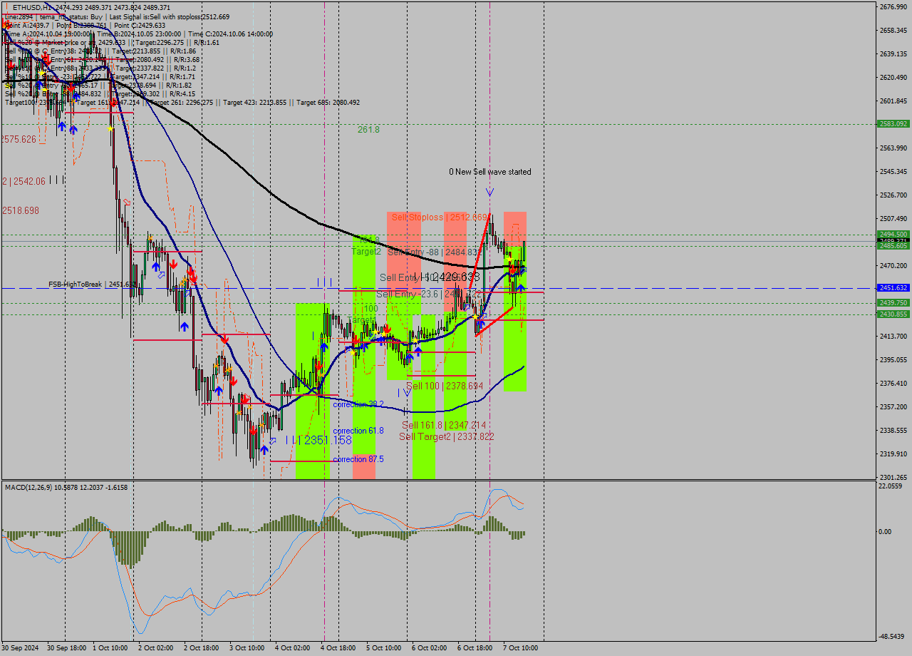Select the MACD scale value -48.5439
The image size is (912, 656).
(x=893, y=637)
